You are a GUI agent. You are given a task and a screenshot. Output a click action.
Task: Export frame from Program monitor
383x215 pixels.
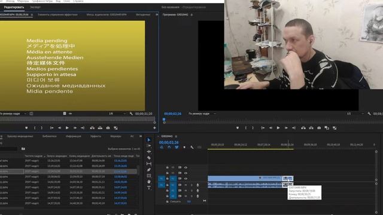click(x=319, y=128)
